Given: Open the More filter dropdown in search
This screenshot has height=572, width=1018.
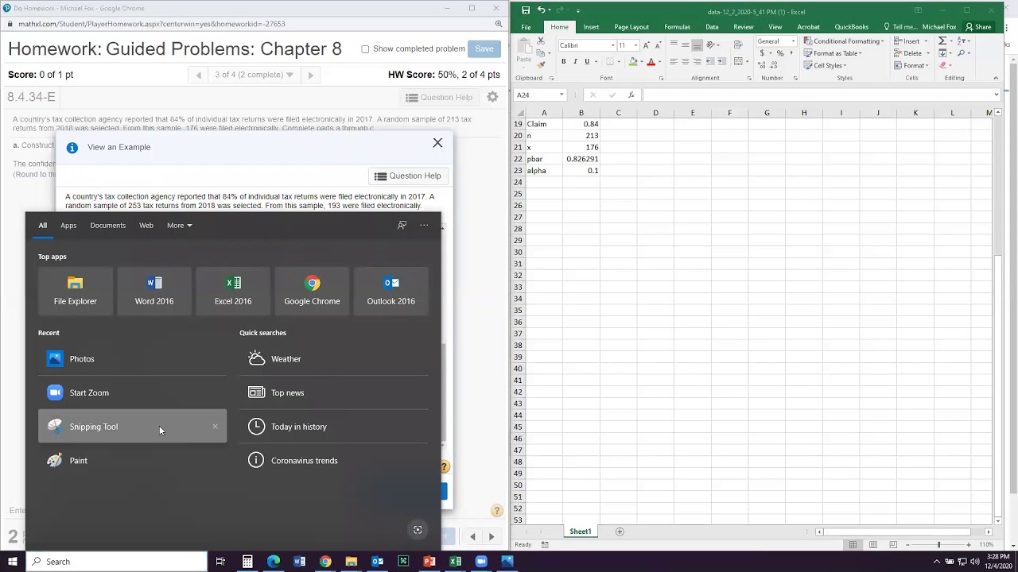Looking at the screenshot, I should coord(179,226).
